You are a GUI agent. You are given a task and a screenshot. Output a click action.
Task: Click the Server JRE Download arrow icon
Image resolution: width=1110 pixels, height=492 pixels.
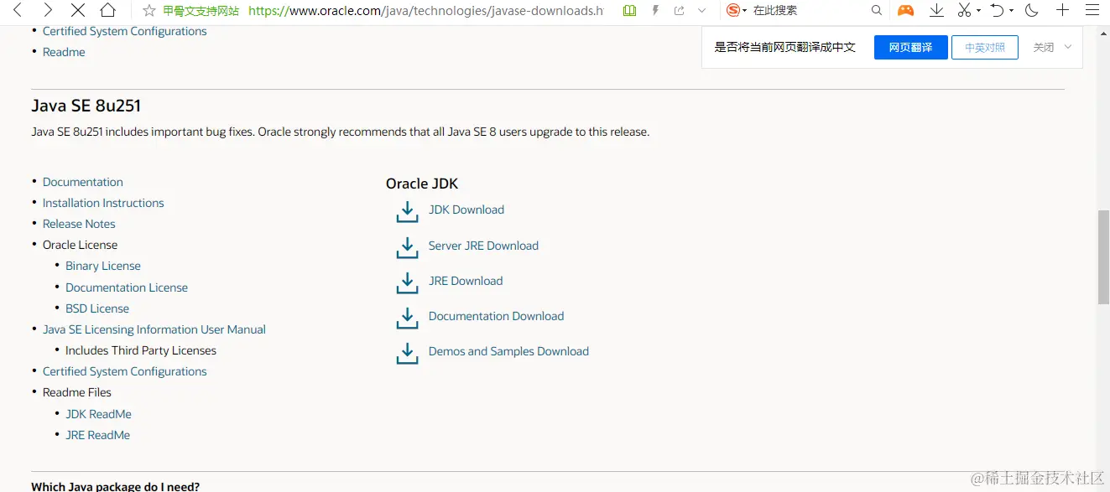(x=407, y=247)
